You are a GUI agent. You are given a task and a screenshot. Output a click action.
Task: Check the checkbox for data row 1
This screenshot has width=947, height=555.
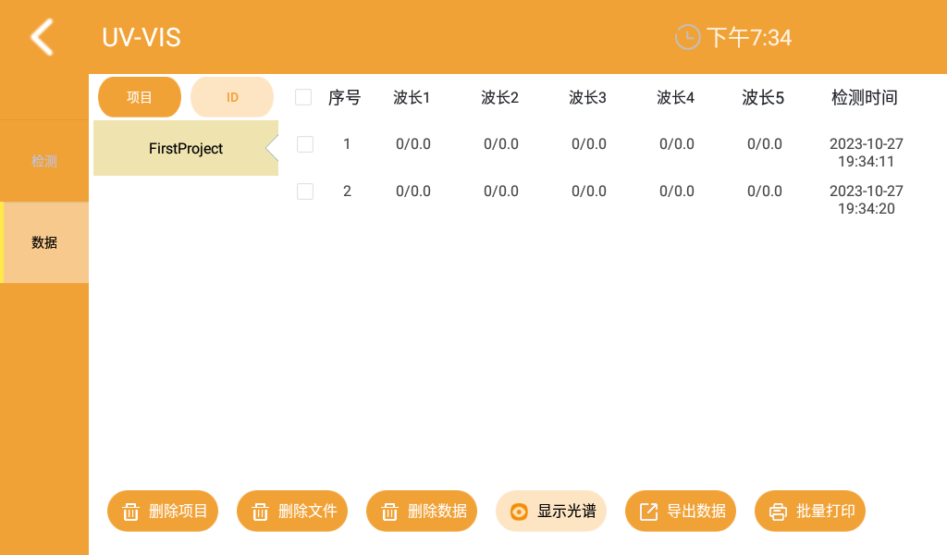click(x=303, y=144)
